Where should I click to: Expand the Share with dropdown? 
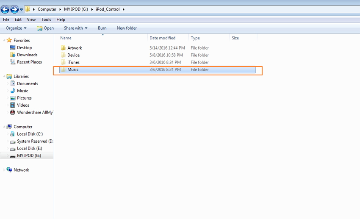pos(75,28)
